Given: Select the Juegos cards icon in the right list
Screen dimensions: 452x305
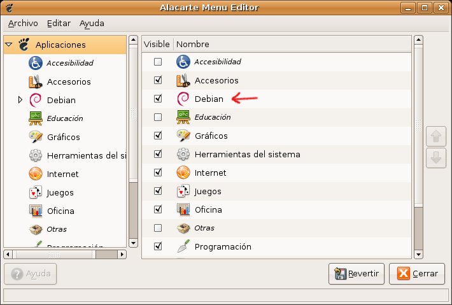Looking at the screenshot, I should point(183,190).
